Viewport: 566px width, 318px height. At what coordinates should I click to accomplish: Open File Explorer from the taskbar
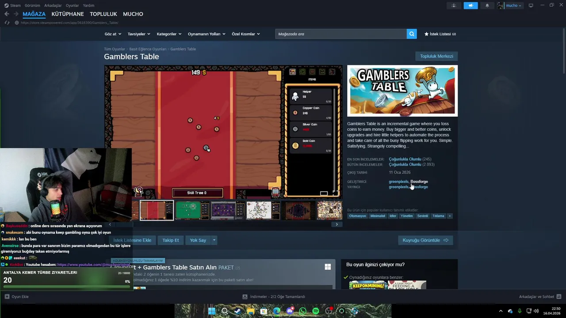251,311
